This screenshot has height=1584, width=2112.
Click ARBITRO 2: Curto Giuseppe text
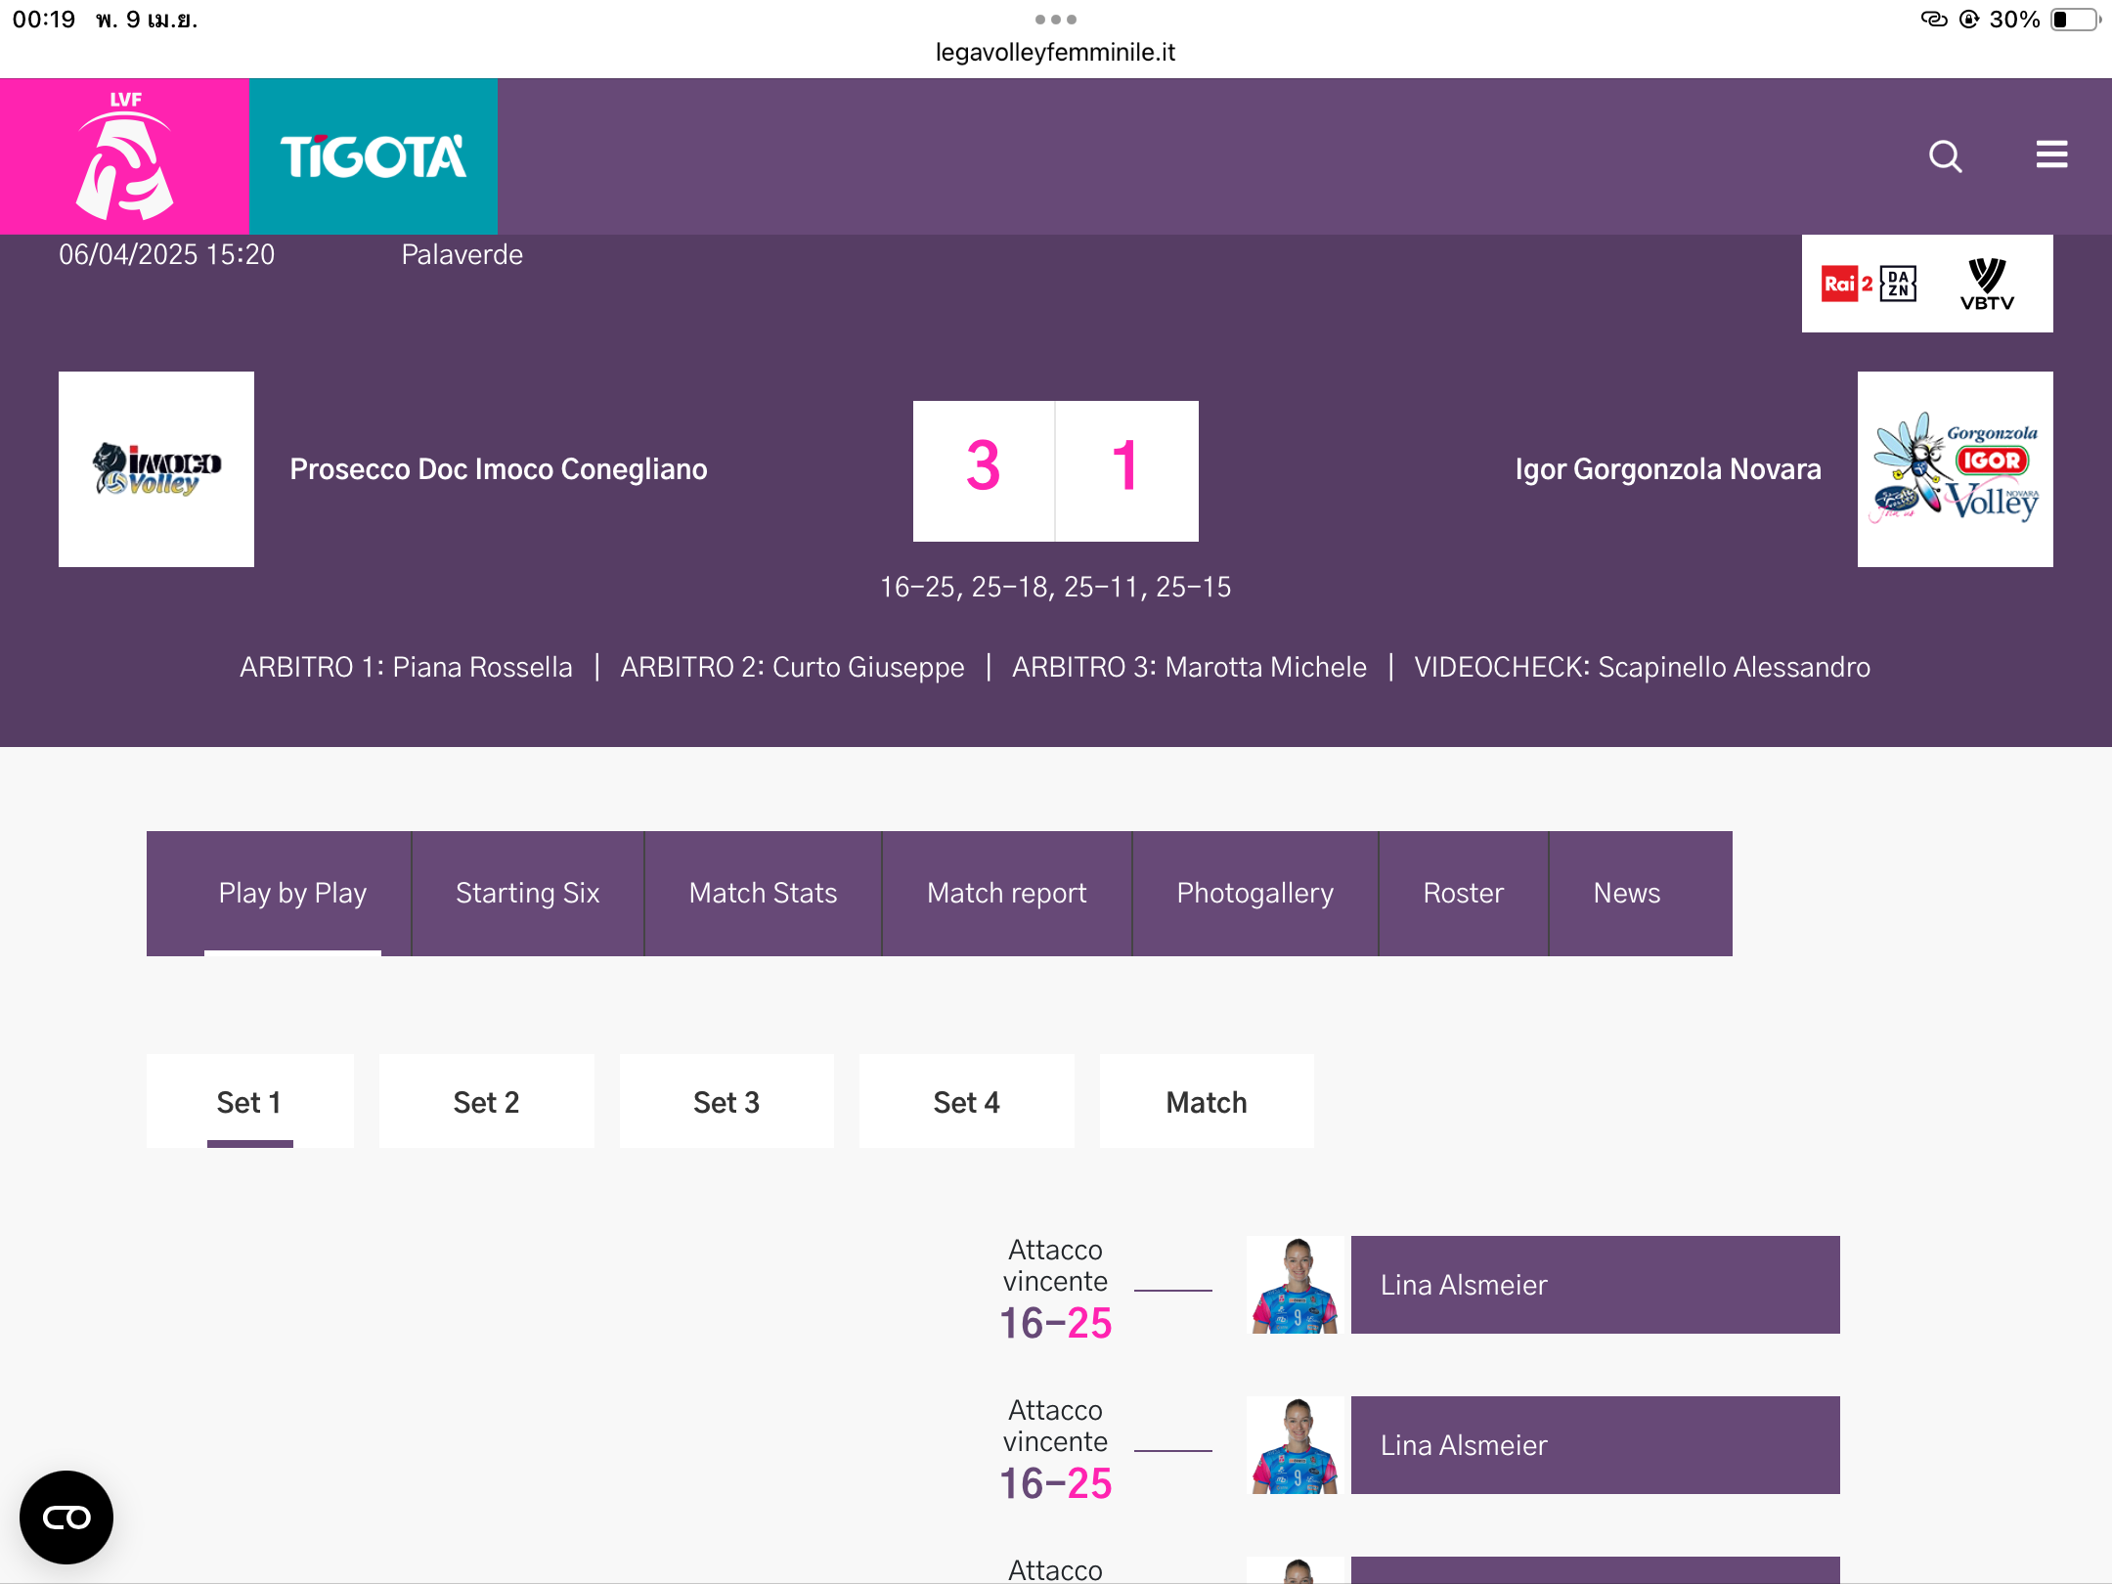point(792,667)
